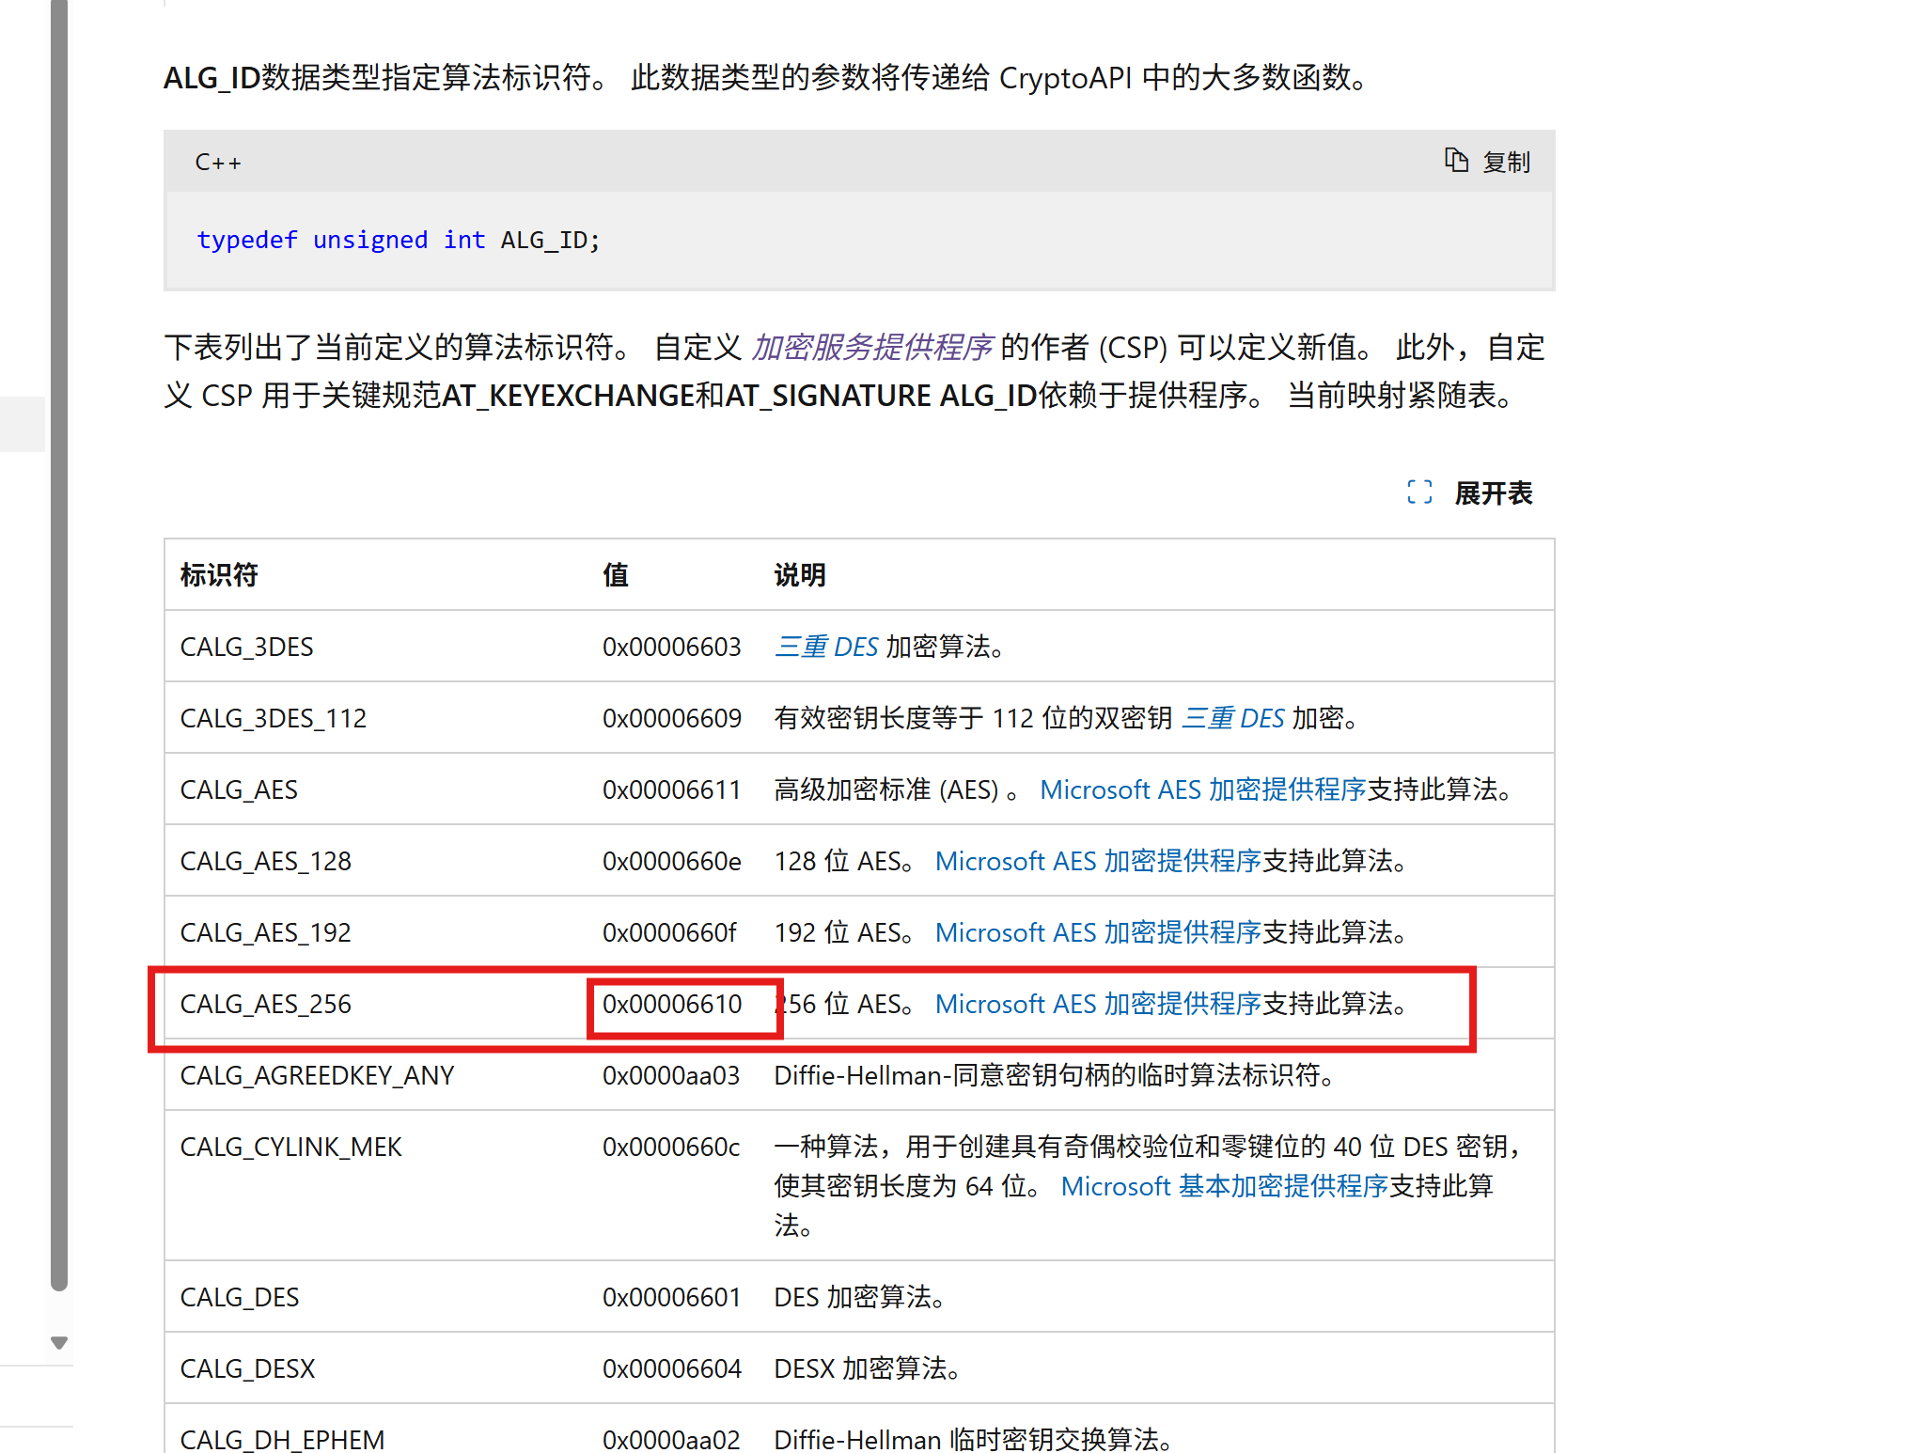
Task: Open AES provider link in CALG_AES_256 row
Action: click(x=1098, y=1004)
